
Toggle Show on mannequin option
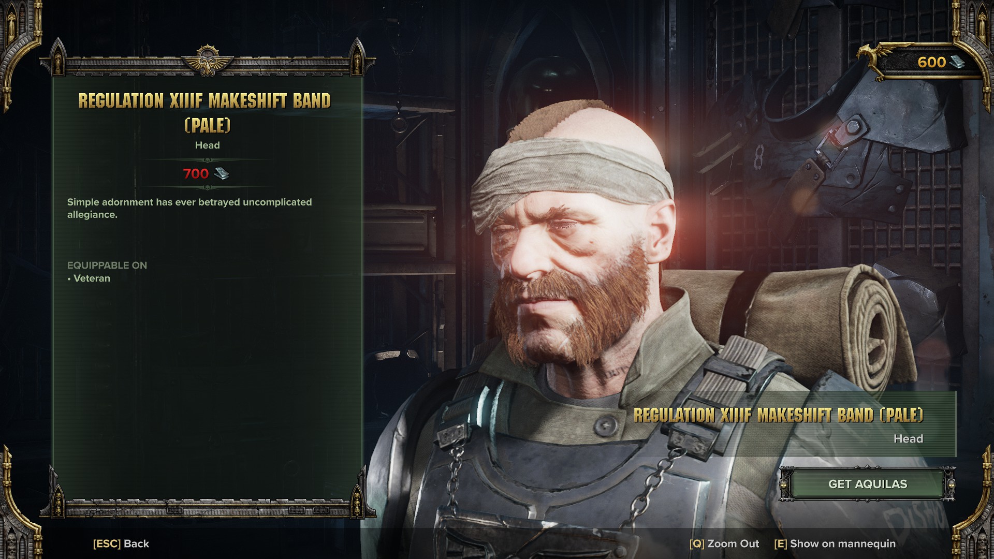[x=835, y=543]
